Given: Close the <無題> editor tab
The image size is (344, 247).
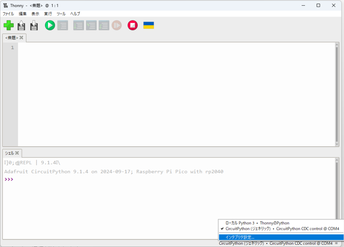Looking at the screenshot, I should pos(21,38).
